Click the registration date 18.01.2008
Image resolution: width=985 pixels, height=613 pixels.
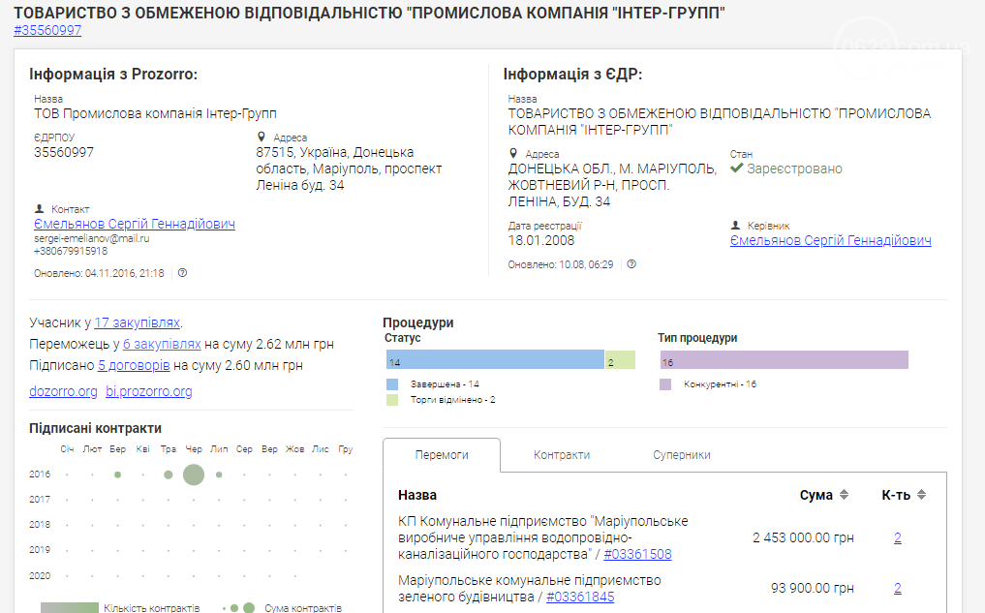pyautogui.click(x=541, y=240)
